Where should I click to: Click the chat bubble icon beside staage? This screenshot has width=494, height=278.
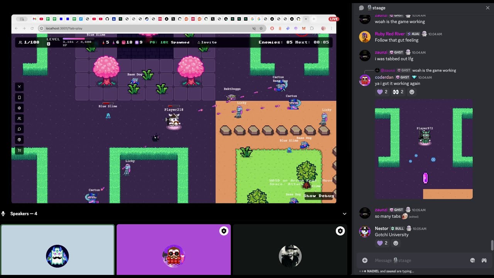coord(361,8)
